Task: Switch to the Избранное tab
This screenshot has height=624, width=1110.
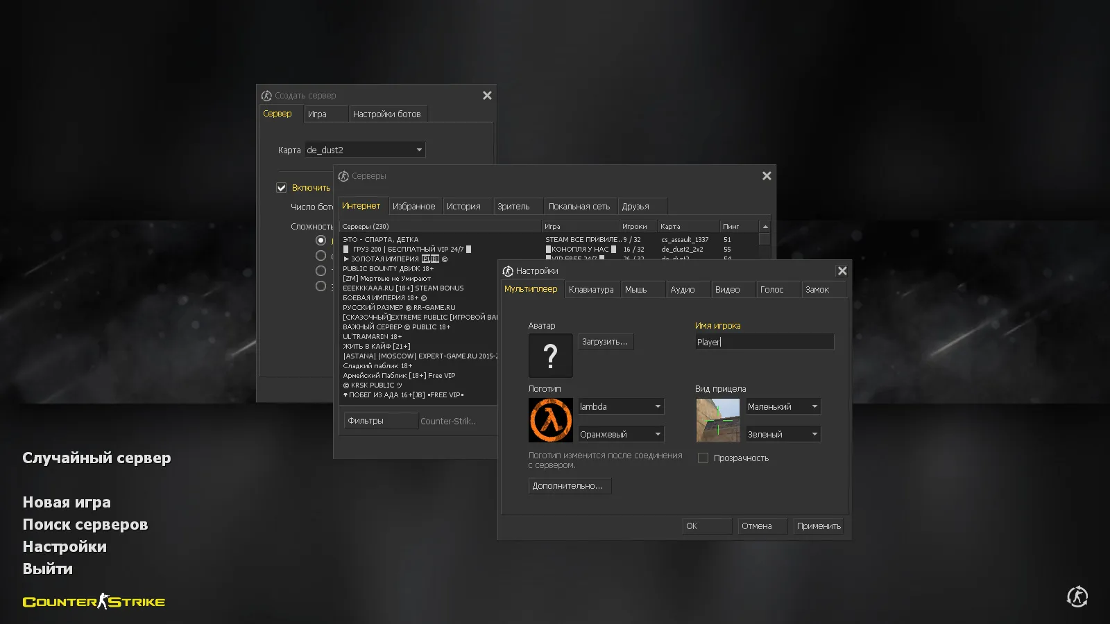Action: (415, 205)
